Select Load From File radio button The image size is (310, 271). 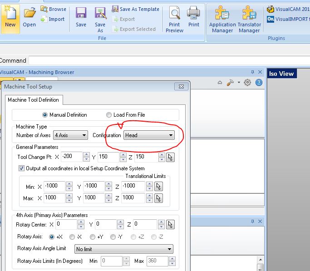109,115
